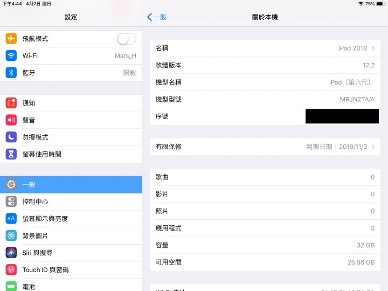Tap the 設定 sidebar title
This screenshot has height=291, width=388.
click(71, 17)
